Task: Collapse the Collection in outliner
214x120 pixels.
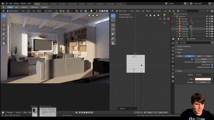Action: point(175,16)
